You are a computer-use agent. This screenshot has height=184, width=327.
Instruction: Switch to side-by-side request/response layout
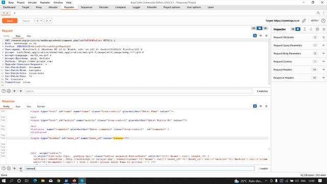(253, 28)
